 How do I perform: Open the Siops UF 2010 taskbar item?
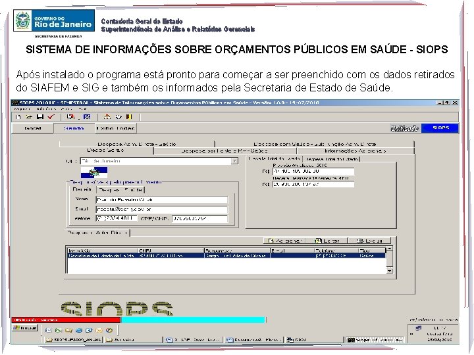coord(375,340)
